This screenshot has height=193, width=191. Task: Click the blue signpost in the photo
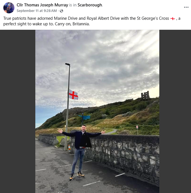click(85, 118)
